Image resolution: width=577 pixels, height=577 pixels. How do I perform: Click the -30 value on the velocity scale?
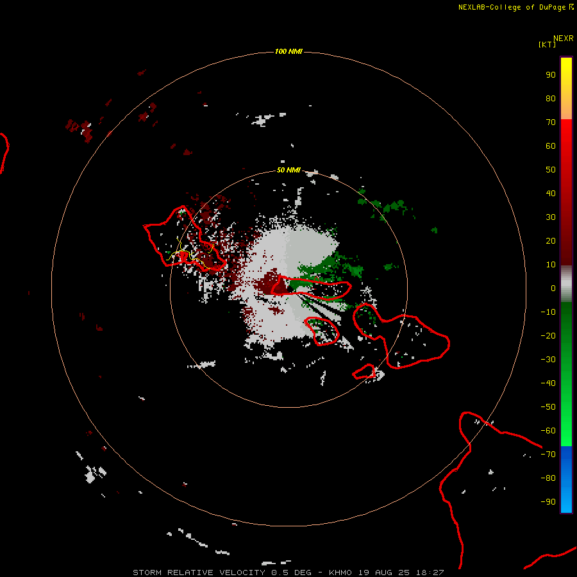tap(548, 360)
